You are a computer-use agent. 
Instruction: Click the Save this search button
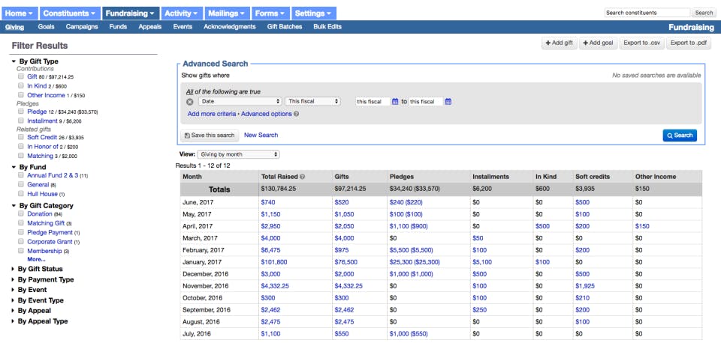click(x=210, y=136)
